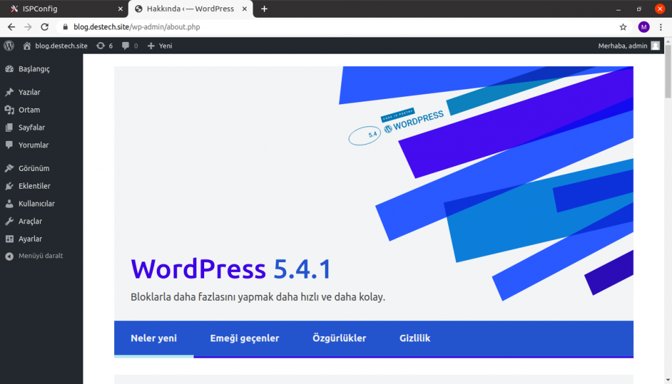This screenshot has width=672, height=384.
Task: Open the Chrome profile M avatar
Action: point(644,27)
